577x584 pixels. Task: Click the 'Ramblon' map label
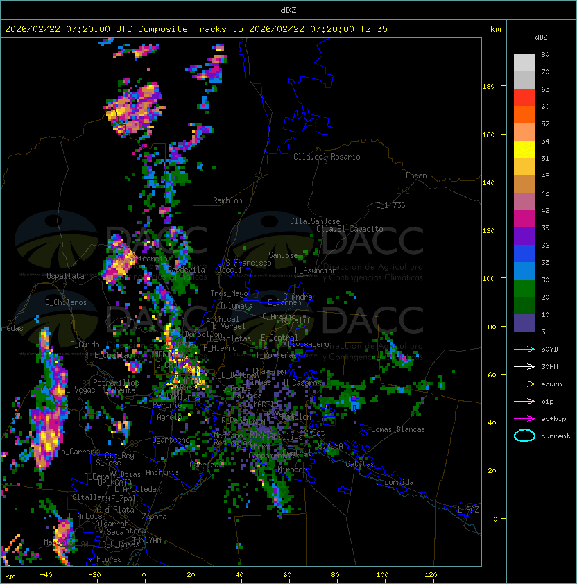click(x=227, y=200)
